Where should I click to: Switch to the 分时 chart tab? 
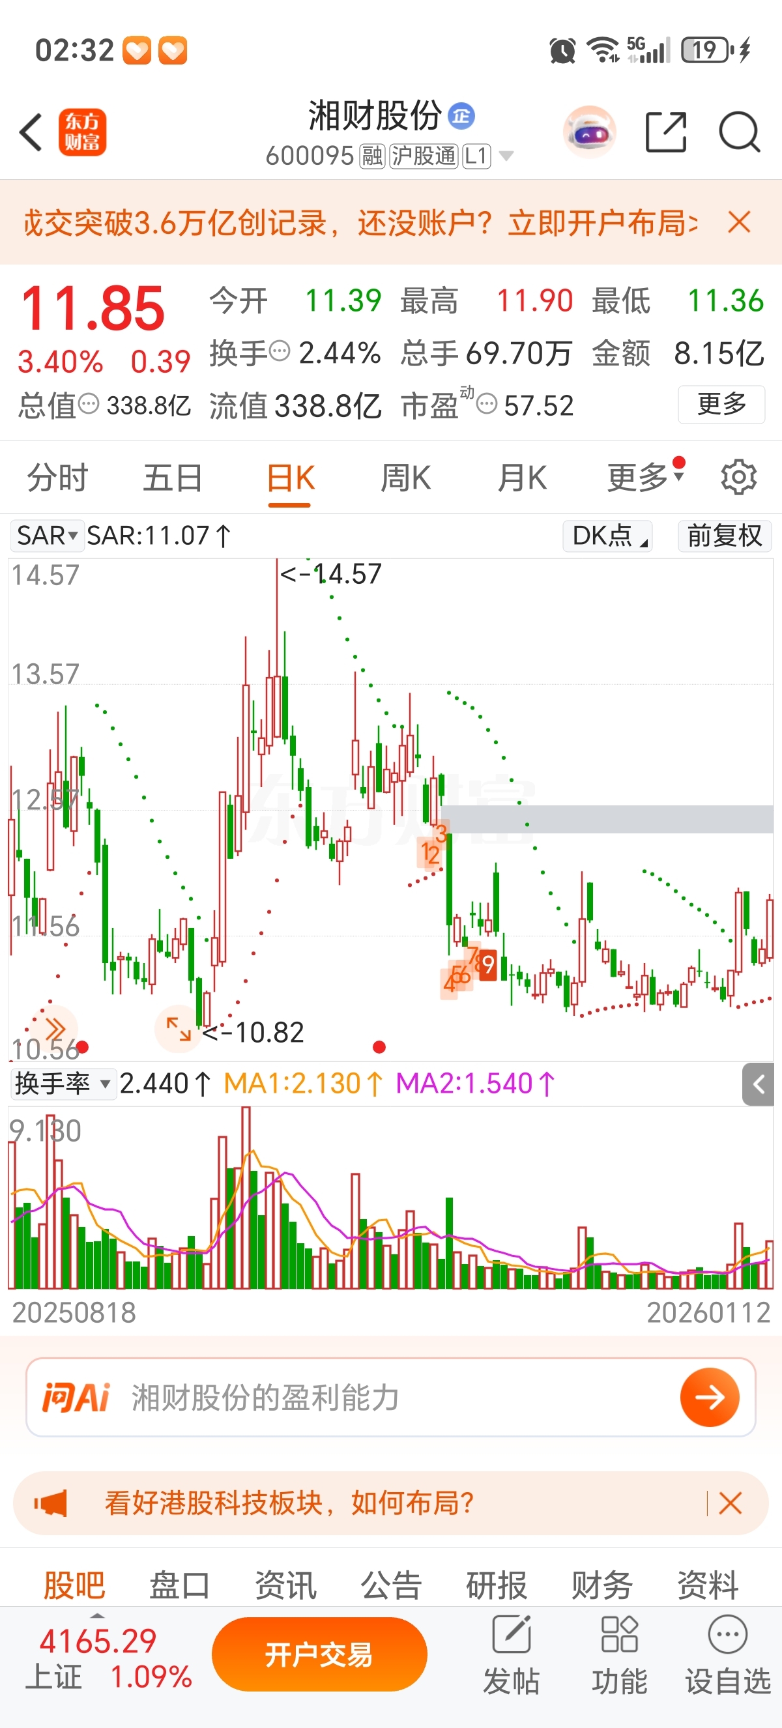[58, 478]
